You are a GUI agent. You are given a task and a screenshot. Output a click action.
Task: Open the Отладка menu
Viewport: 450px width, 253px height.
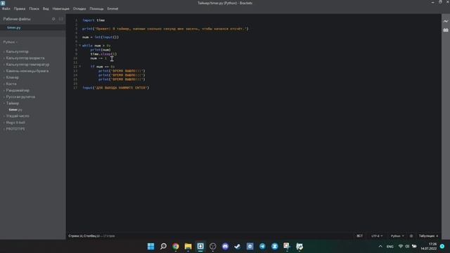79,8
